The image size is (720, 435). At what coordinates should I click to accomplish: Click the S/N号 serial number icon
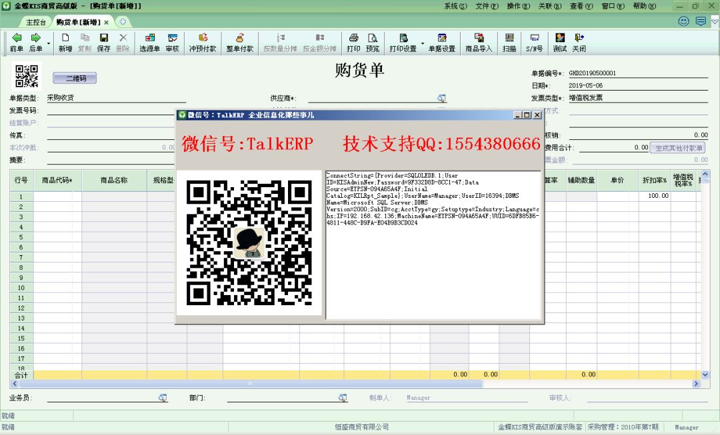pos(535,43)
